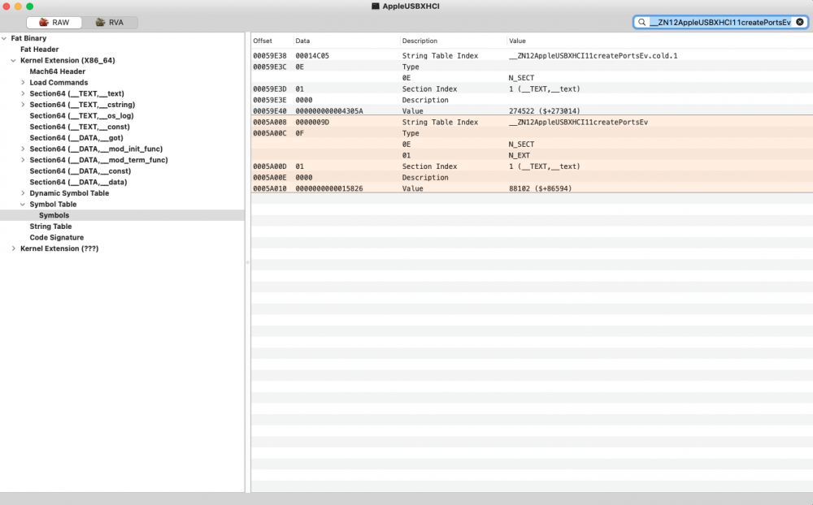Viewport: 813px width, 505px height.
Task: Click data cell 0000009D
Action: tap(312, 123)
